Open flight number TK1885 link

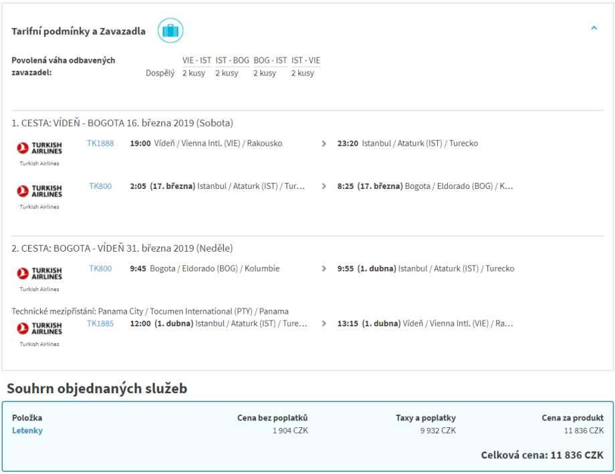click(100, 324)
